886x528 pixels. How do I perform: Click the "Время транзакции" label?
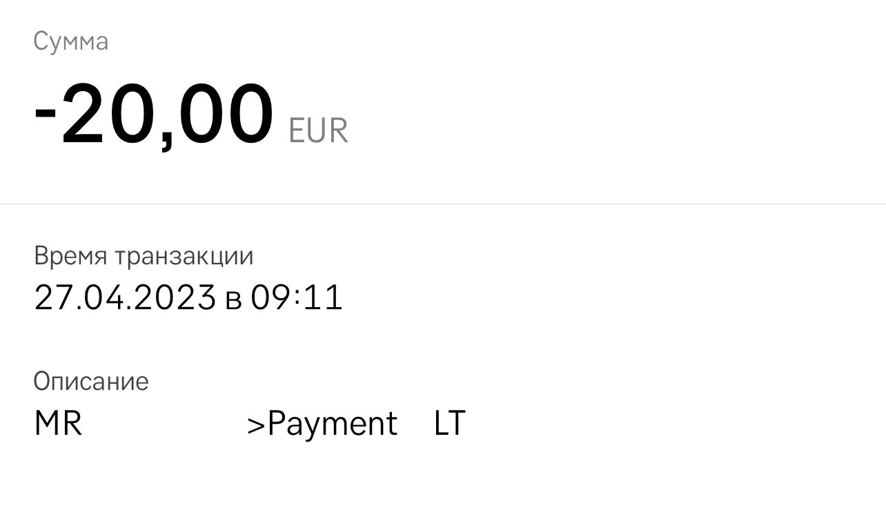[x=144, y=256]
